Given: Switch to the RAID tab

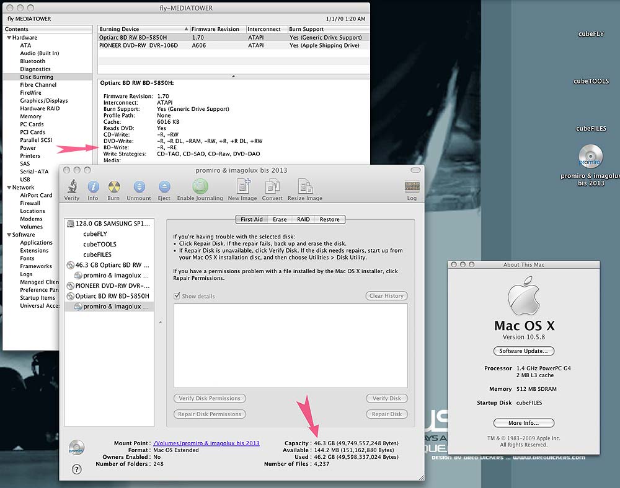Looking at the screenshot, I should [x=303, y=219].
